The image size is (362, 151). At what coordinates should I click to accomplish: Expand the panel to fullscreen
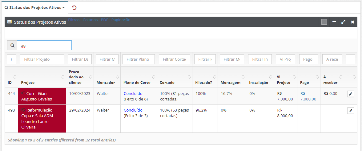tap(343, 22)
